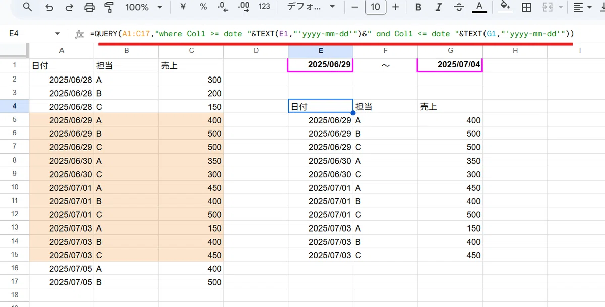This screenshot has width=605, height=307.
Task: Open more number formats 123
Action: tap(264, 7)
